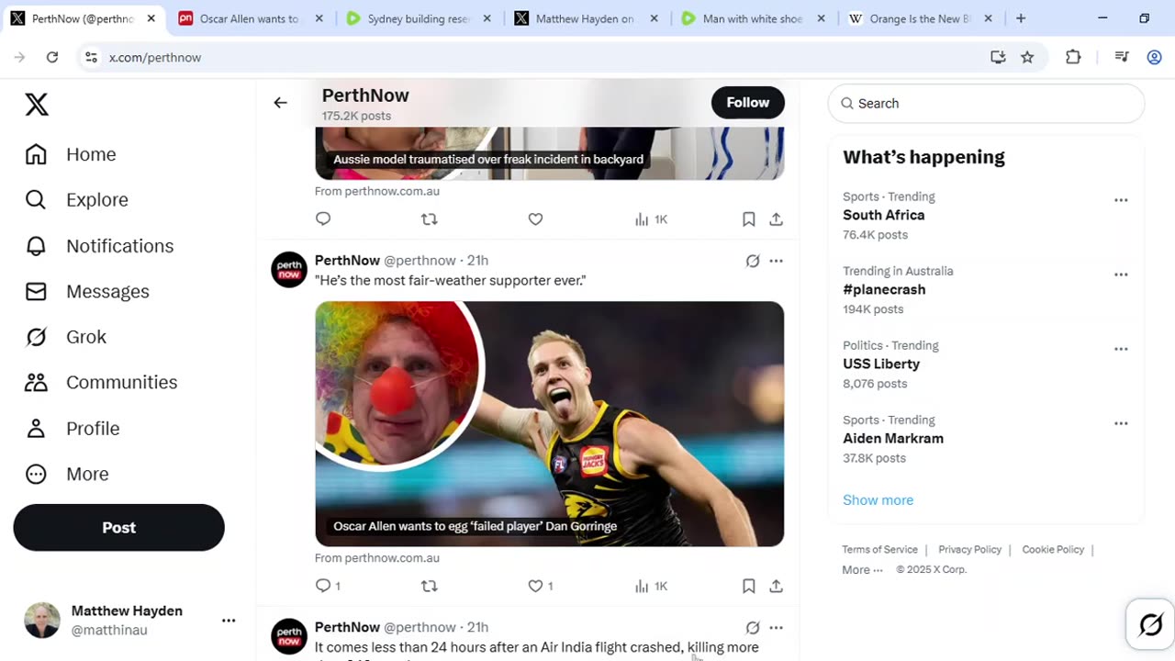This screenshot has width=1175, height=661.
Task: Bookmark the Aussie model post
Action: [x=749, y=219]
